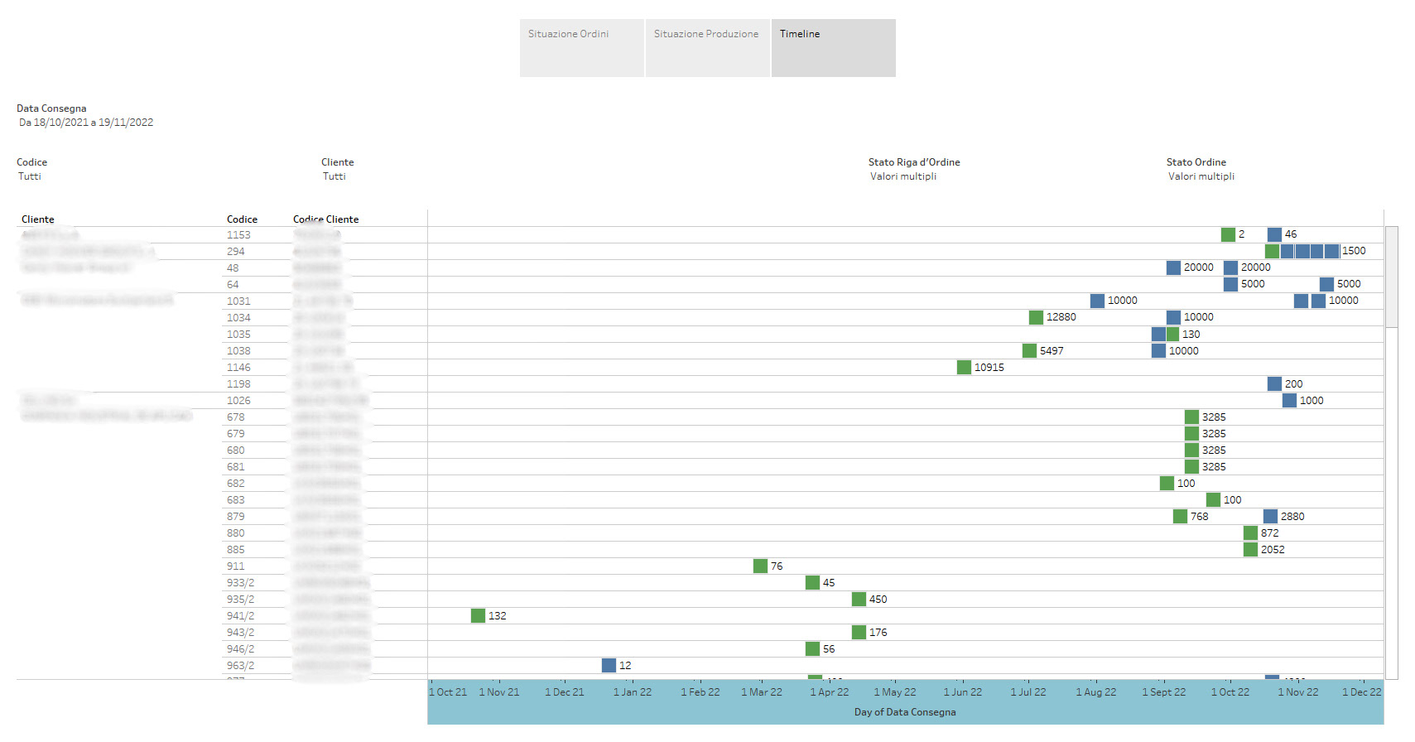This screenshot has width=1415, height=742.
Task: Click Codice value 1198
Action: click(238, 384)
